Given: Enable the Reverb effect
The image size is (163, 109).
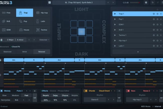Looking at the screenshot, I should click(46, 95).
